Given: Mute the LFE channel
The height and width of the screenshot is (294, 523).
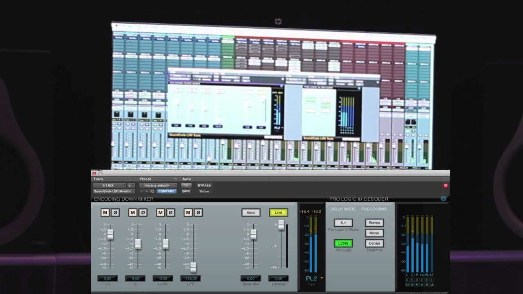Looking at the screenshot, I should tap(188, 212).
